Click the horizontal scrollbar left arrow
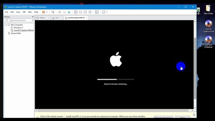 click(36, 111)
